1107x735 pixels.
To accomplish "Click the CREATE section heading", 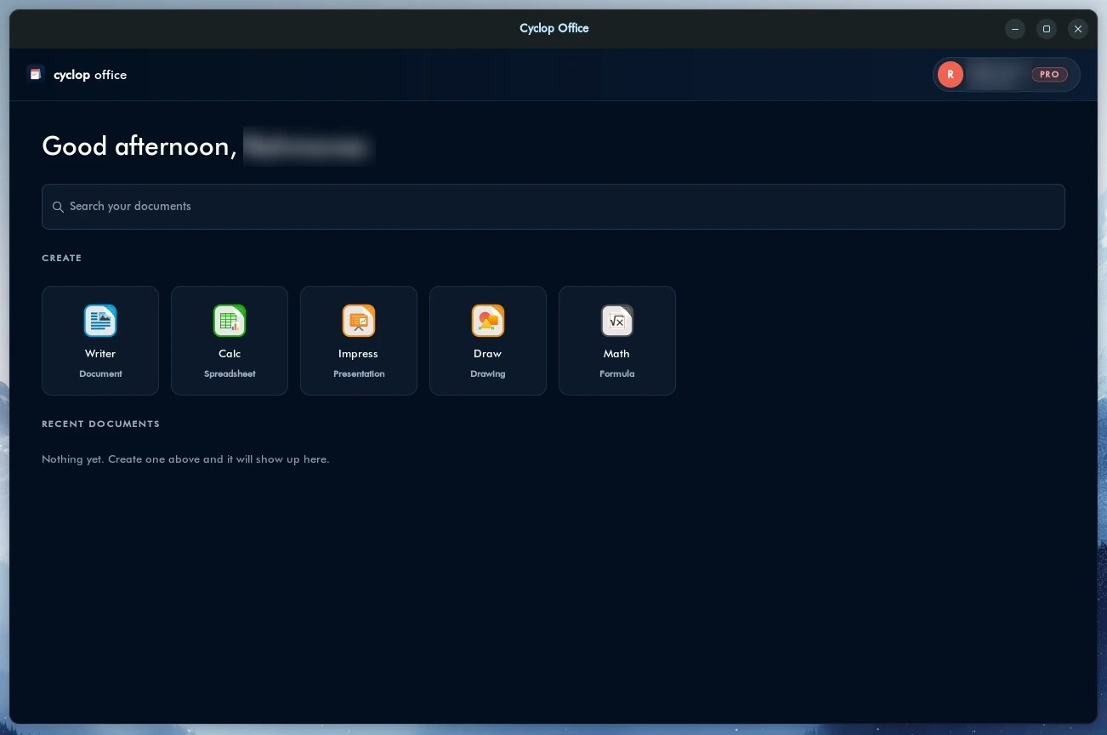I will [62, 258].
